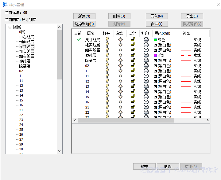The width and height of the screenshot is (221, 180).
Task: Collapse the 图层 tree root node
Action: [10, 27]
